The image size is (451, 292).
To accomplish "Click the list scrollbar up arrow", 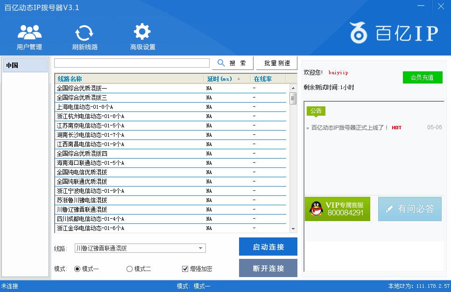I will point(293,88).
